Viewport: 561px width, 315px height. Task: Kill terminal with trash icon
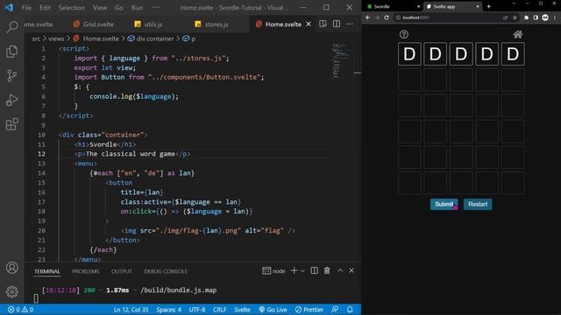coord(327,270)
